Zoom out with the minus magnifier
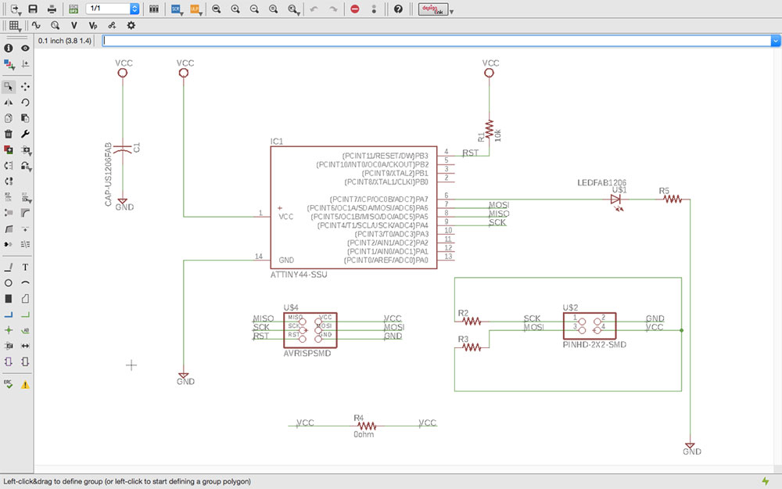Screen dimensions: 782x489 click(x=254, y=9)
